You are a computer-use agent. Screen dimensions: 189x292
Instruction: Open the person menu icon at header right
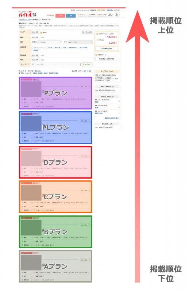117,15
